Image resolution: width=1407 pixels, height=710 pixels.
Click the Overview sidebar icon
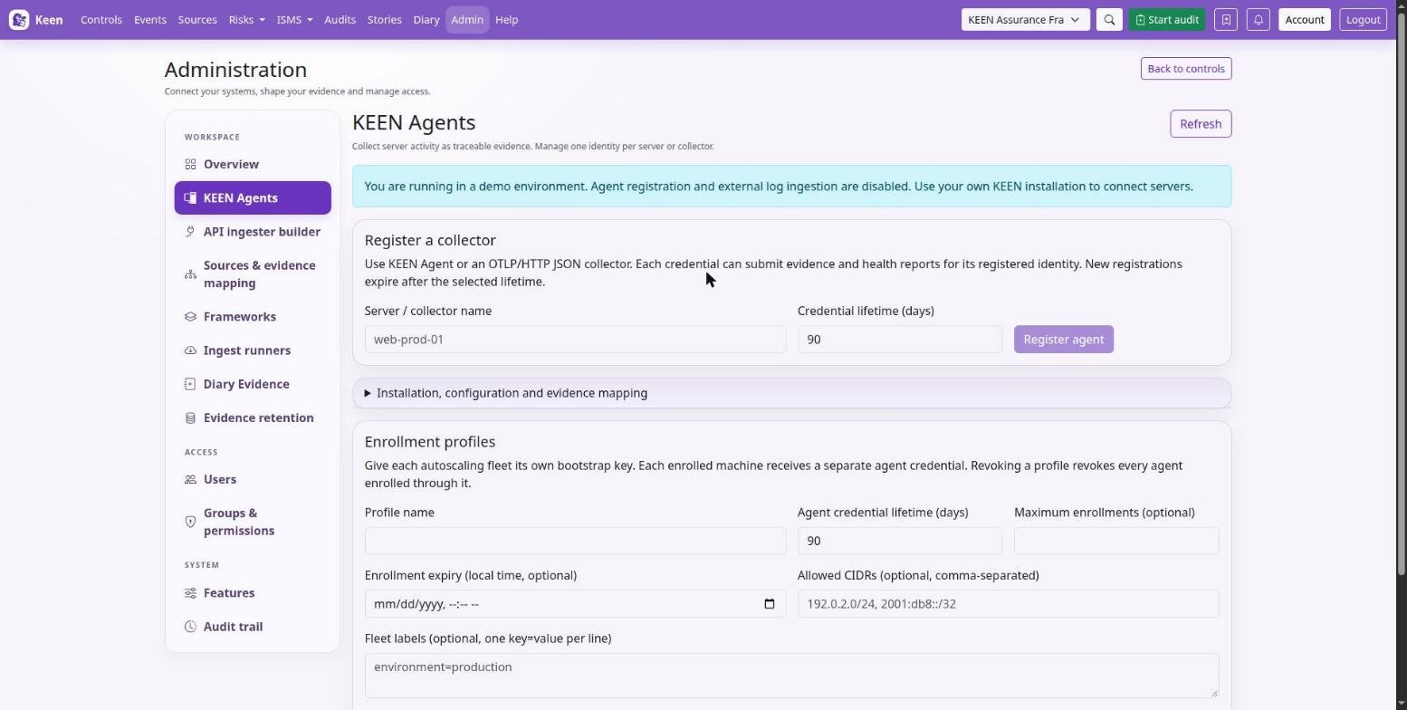tap(190, 165)
